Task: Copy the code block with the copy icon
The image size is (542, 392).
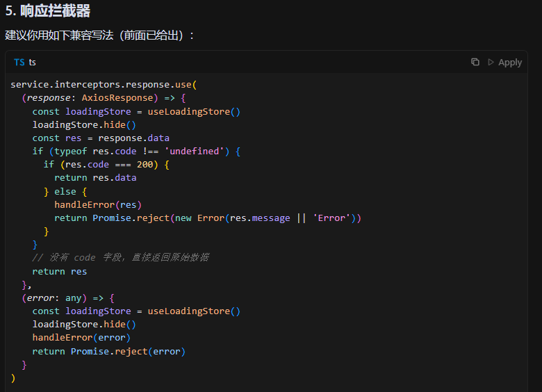Action: pos(475,62)
